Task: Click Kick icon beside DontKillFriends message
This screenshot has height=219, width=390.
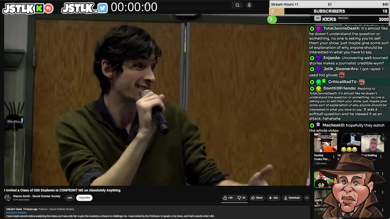Action: [x=312, y=89]
